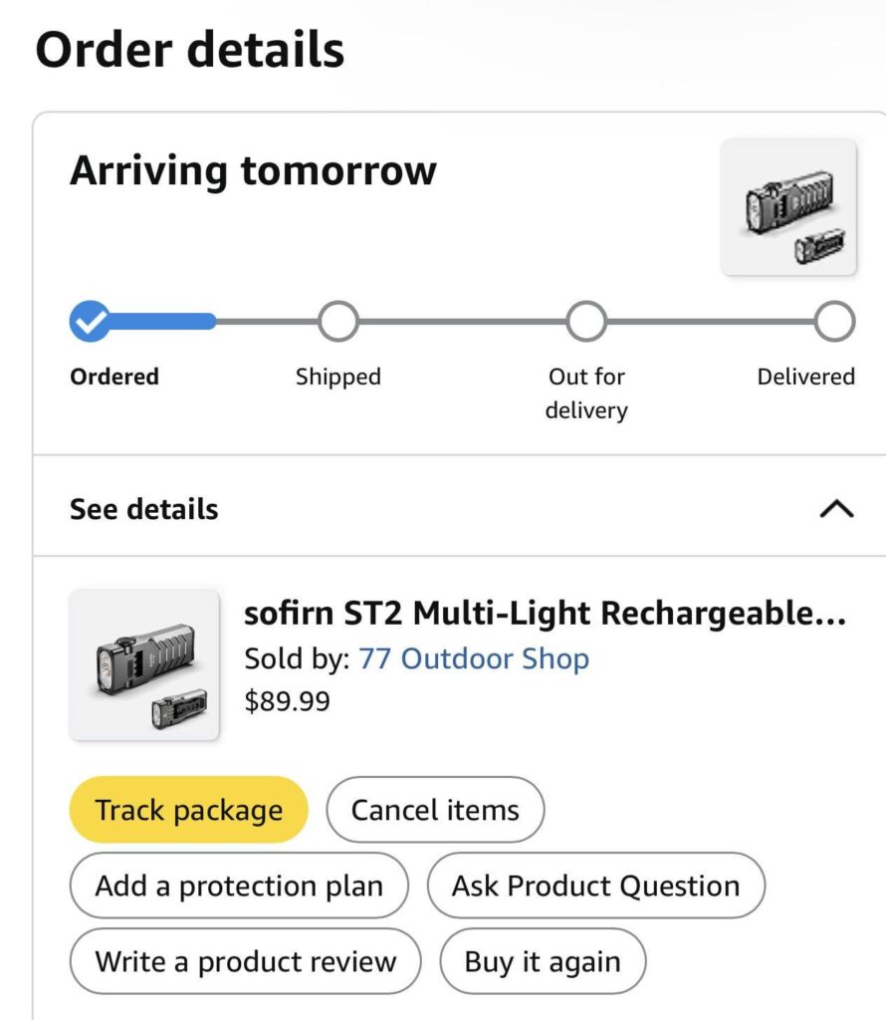Buy the flashlight again
The height and width of the screenshot is (1020, 886).
click(x=542, y=961)
